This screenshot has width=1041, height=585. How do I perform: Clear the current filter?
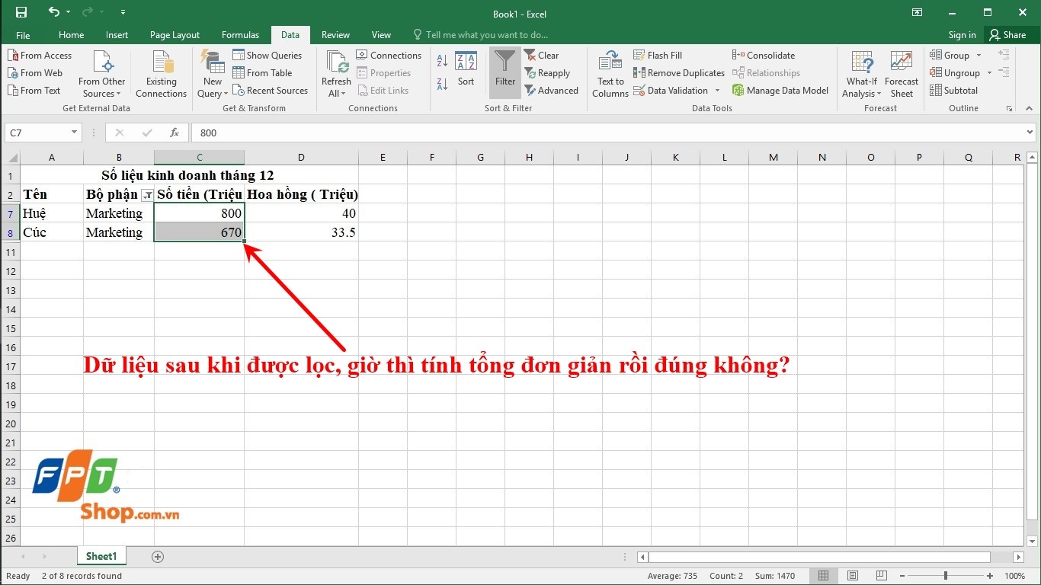pyautogui.click(x=541, y=56)
